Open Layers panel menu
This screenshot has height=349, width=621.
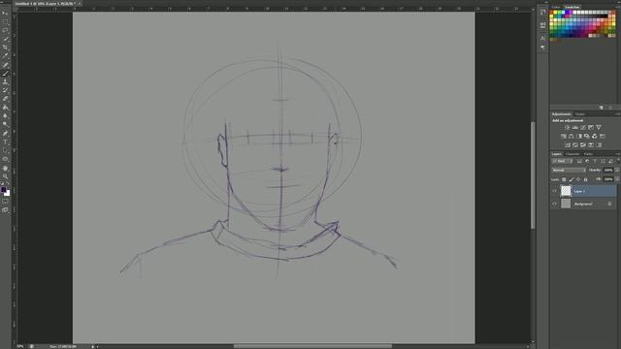point(617,154)
